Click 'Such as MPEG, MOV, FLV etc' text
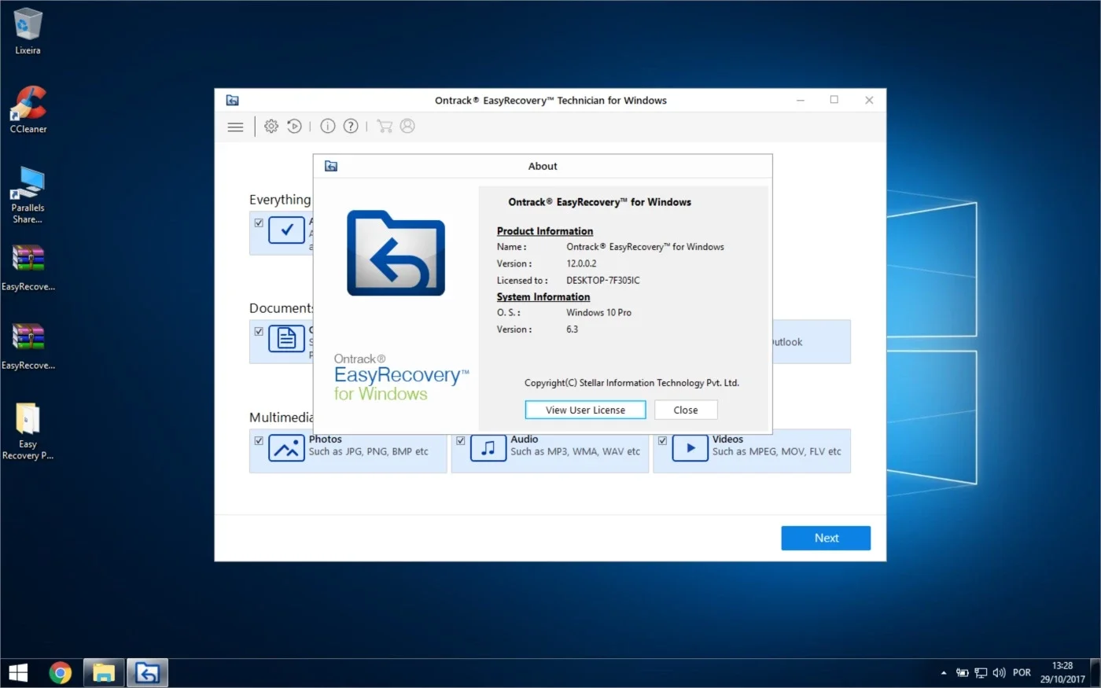The height and width of the screenshot is (688, 1101). [777, 452]
